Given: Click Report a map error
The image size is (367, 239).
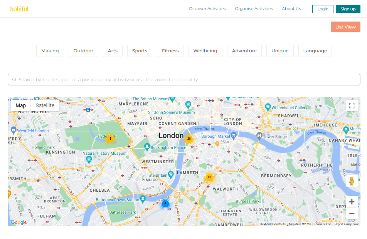Looking at the screenshot, I should (x=347, y=224).
